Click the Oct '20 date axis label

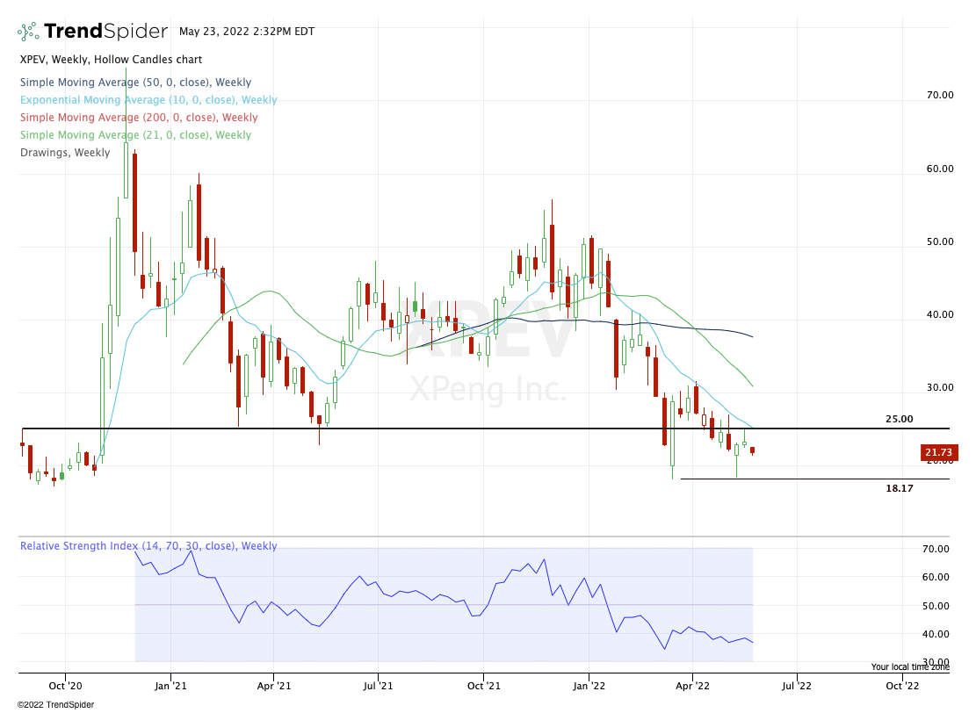pyautogui.click(x=65, y=686)
